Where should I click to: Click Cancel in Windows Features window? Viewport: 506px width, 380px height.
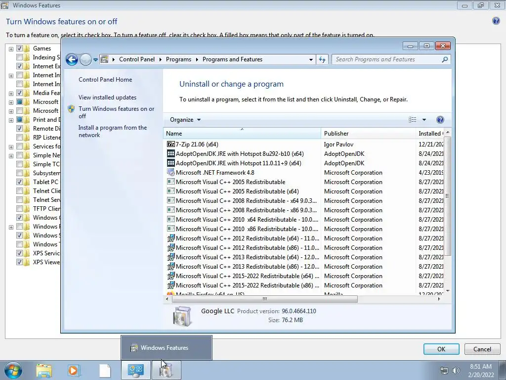click(x=482, y=349)
